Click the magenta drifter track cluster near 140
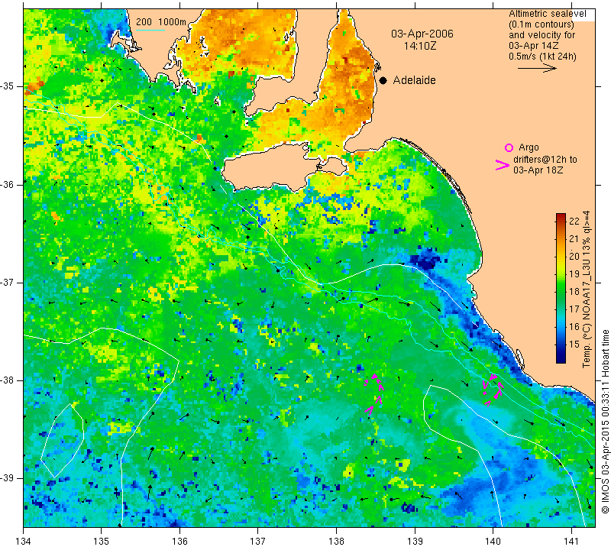 point(493,390)
